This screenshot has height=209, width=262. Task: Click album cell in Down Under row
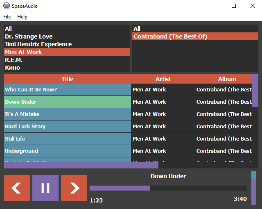coord(224,102)
